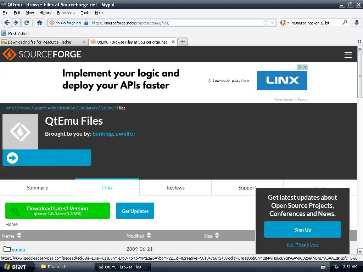Image resolution: width=363 pixels, height=272 pixels.
Task: Close the QtEmu Browse Files tab
Action: tap(173, 42)
